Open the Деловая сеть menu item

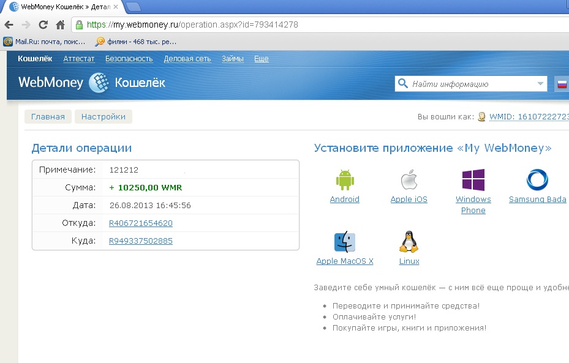point(187,59)
